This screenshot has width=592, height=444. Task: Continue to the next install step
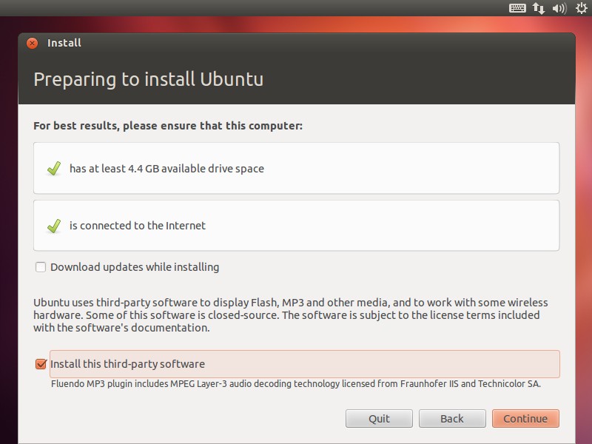pos(525,419)
